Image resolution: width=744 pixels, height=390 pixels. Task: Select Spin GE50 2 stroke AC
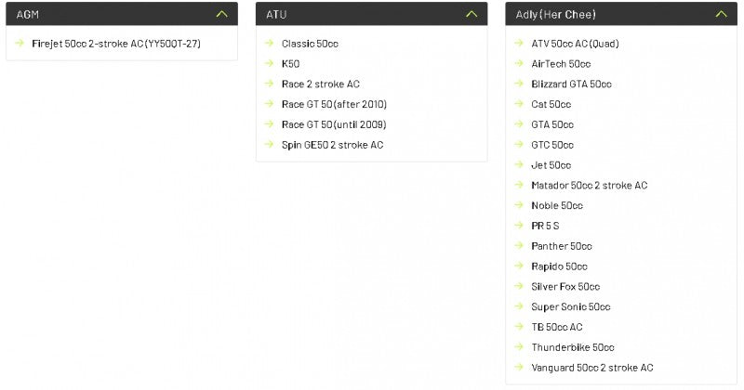click(x=332, y=145)
